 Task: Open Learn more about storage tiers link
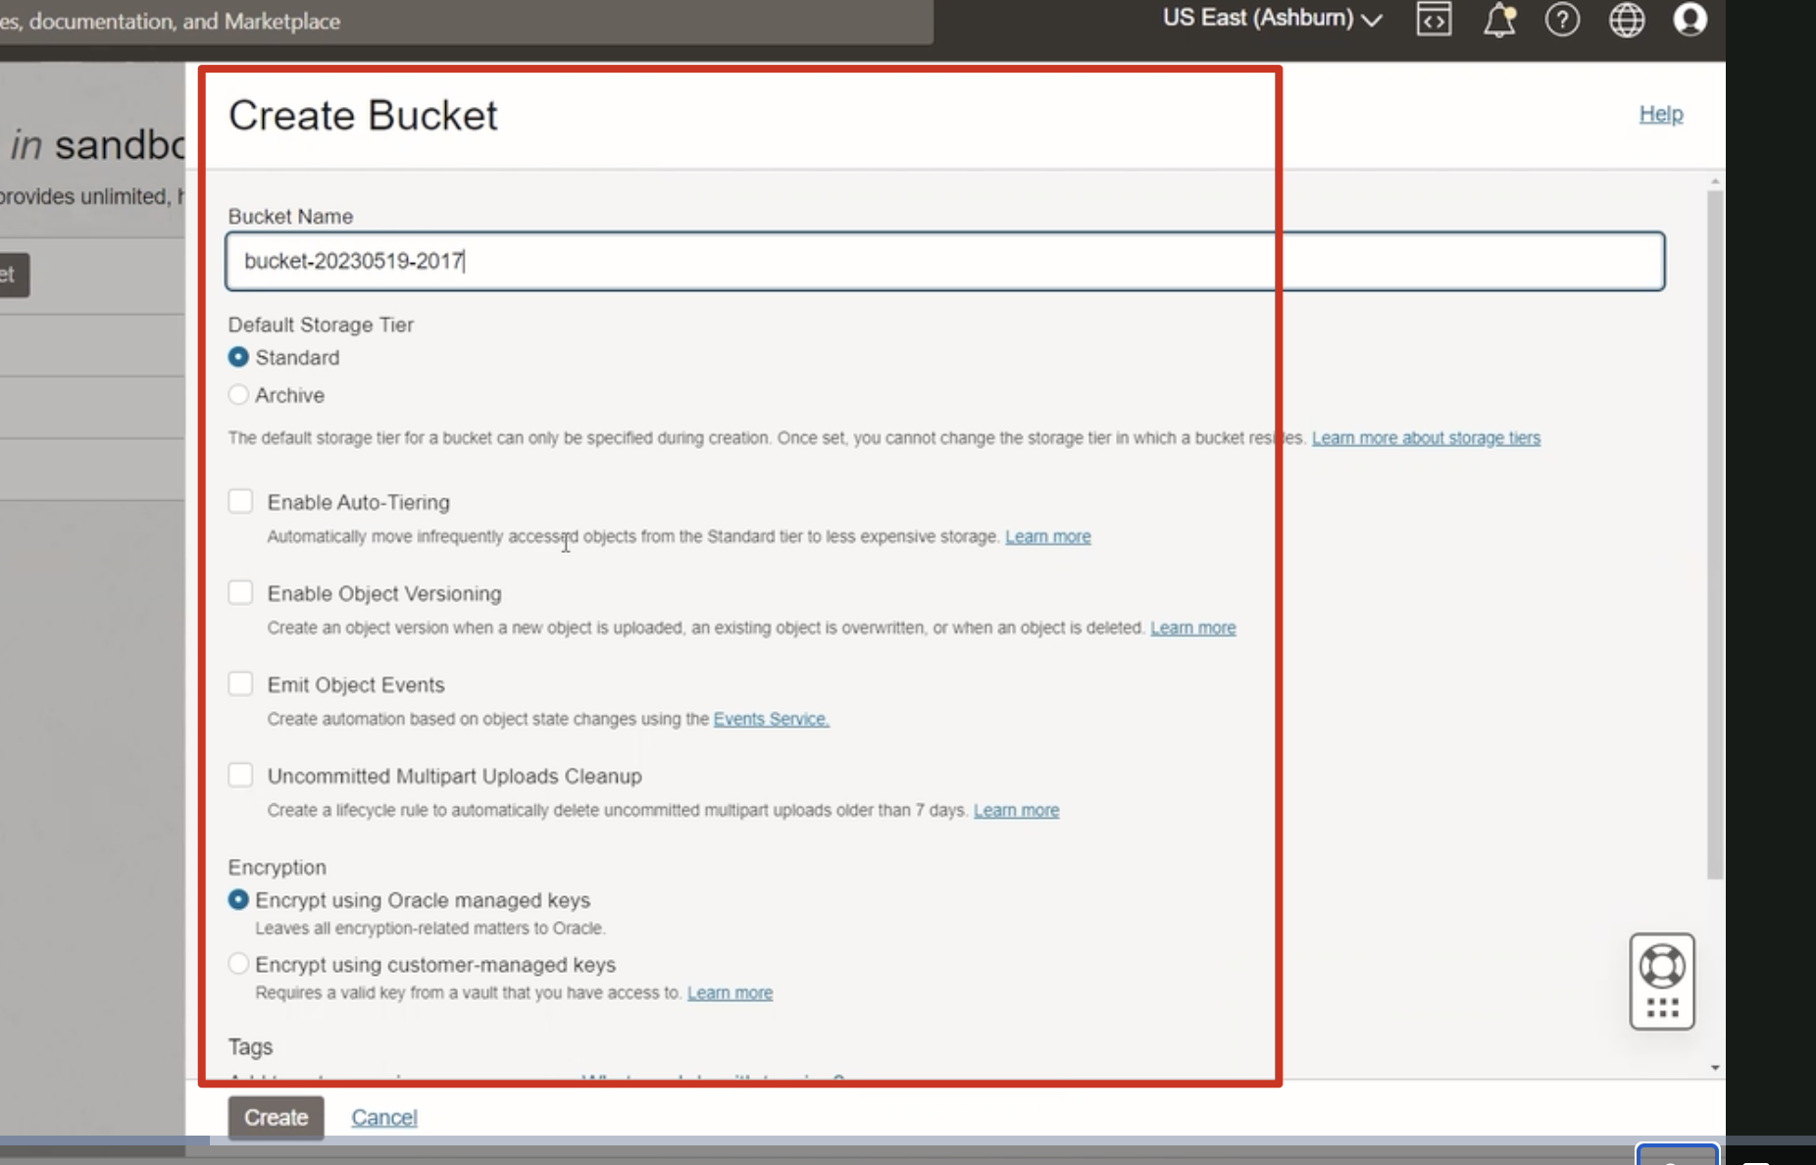click(x=1426, y=438)
